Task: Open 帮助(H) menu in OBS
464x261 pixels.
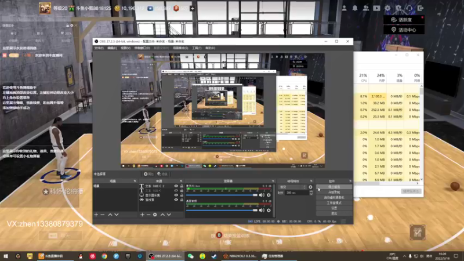Action: tap(210, 48)
